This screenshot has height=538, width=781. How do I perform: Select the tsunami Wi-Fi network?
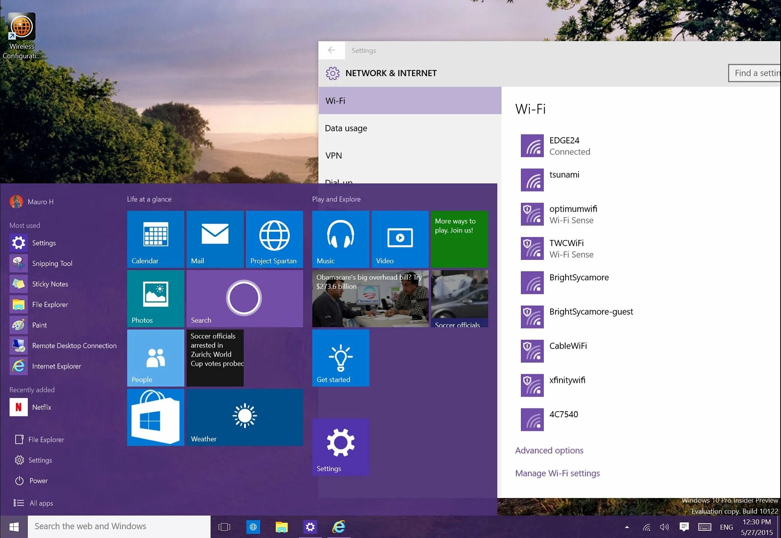tap(564, 175)
